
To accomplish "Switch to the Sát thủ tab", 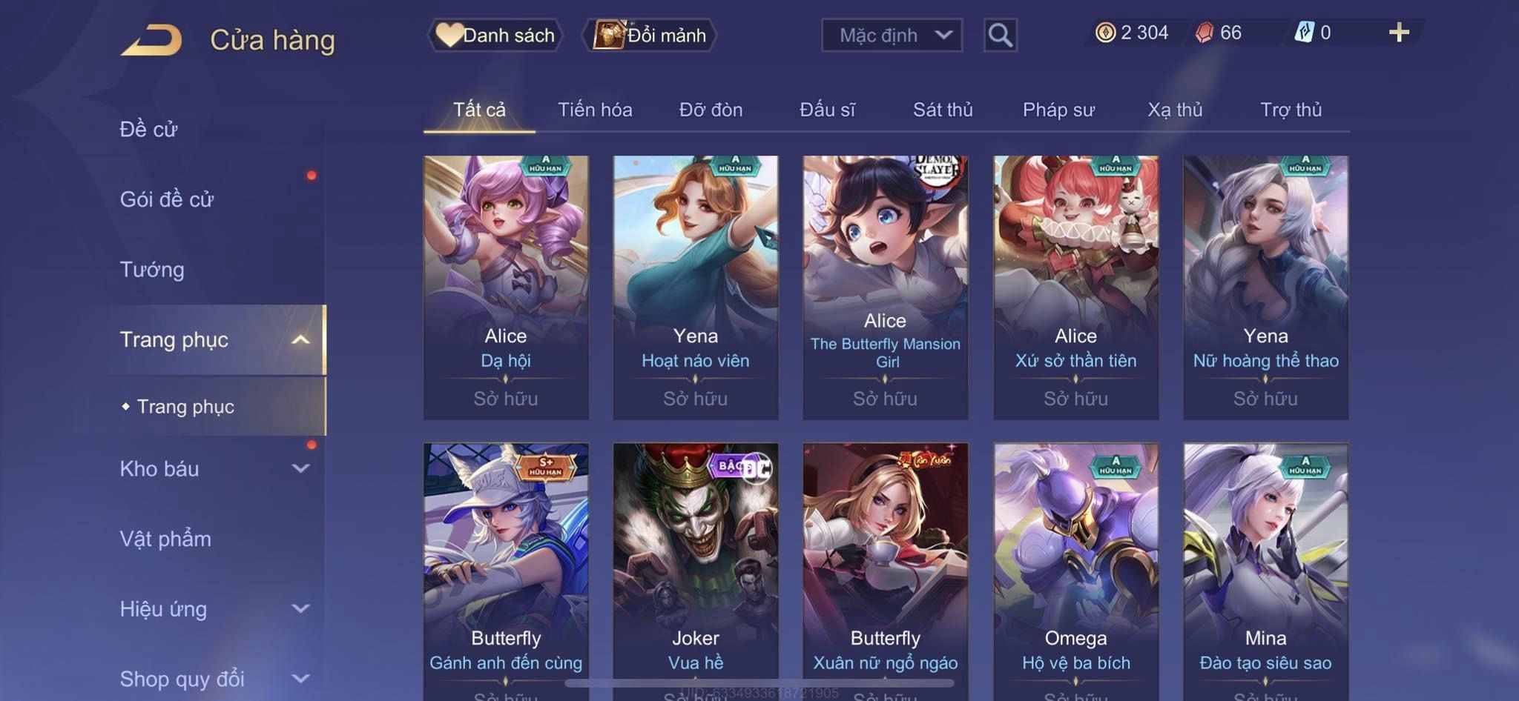I will pos(943,110).
